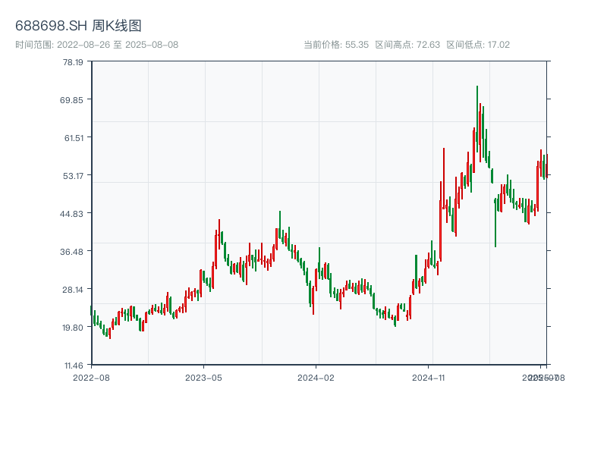Click the 53.17 y-axis price label

coord(74,176)
